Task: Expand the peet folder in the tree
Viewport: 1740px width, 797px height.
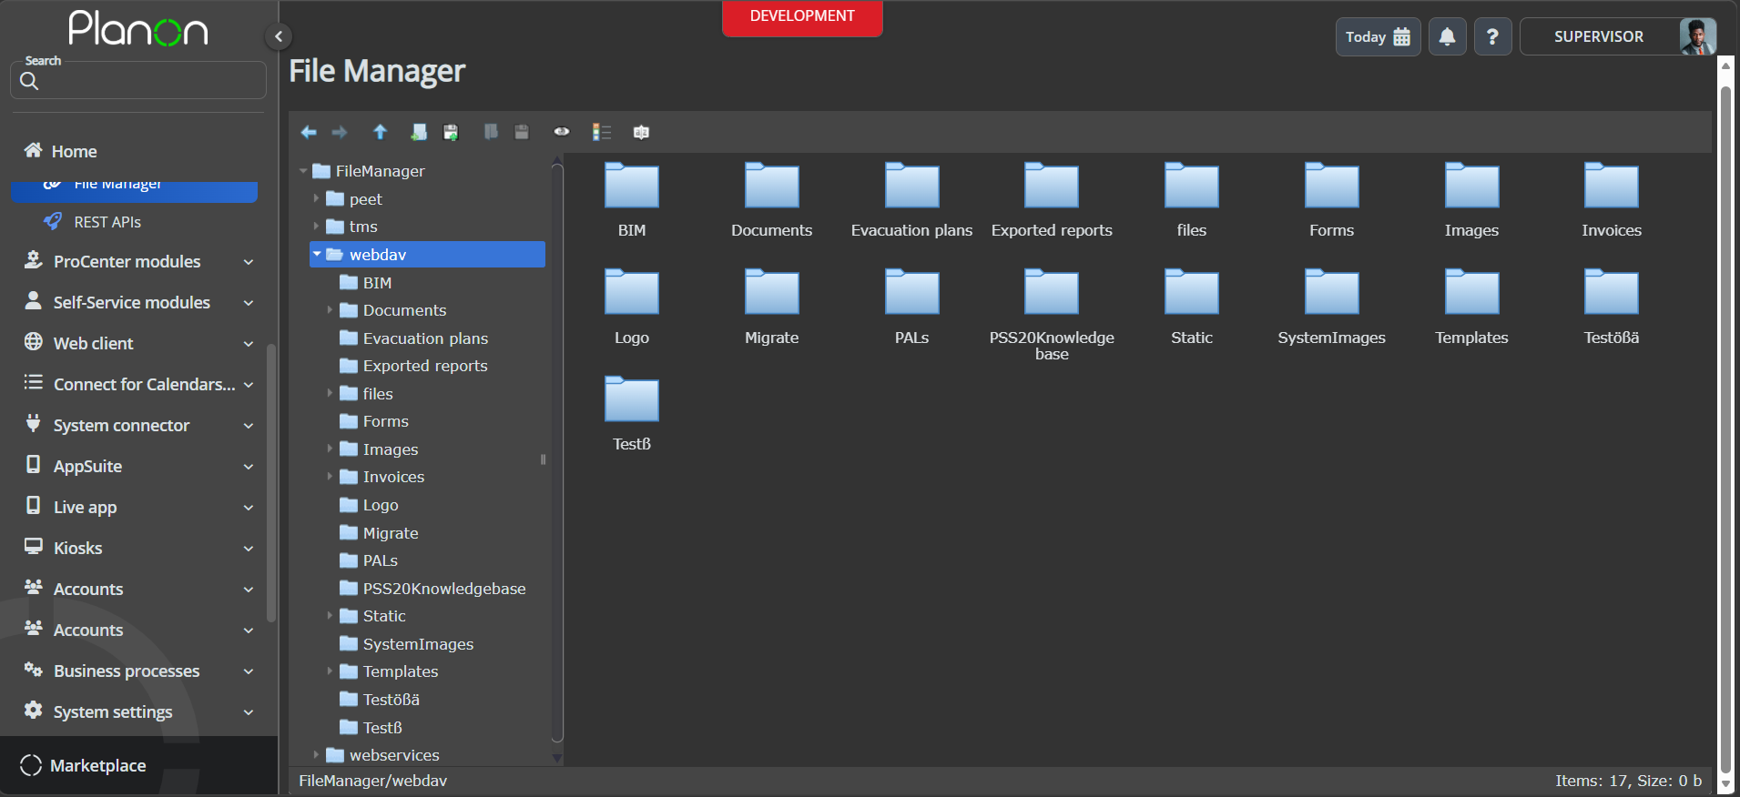Action: coord(316,198)
